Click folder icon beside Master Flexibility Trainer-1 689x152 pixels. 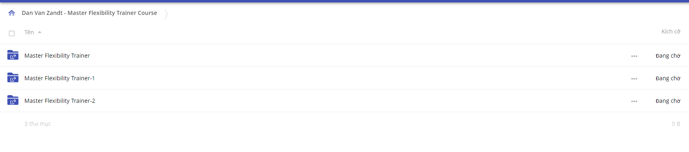tap(13, 78)
